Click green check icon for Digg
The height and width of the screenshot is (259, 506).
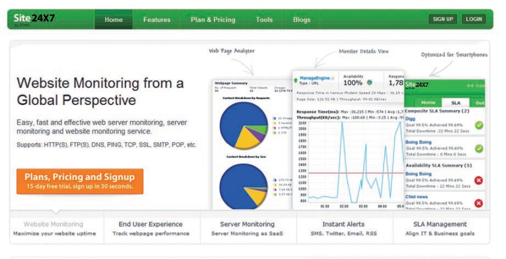point(479,125)
